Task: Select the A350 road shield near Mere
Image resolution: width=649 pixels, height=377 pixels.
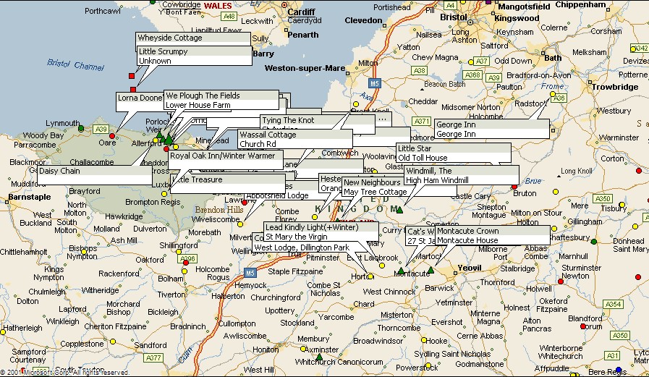Action: (x=602, y=199)
